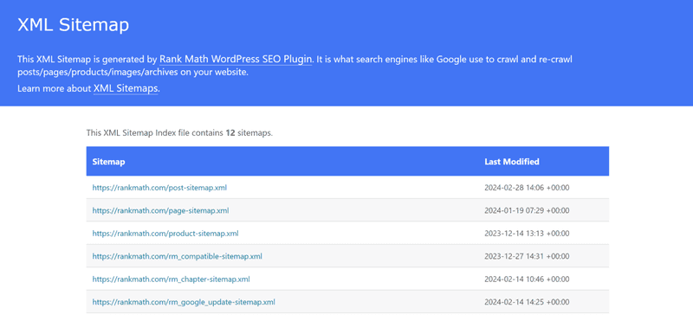Click the Sitemap column header
The image size is (693, 321).
109,162
